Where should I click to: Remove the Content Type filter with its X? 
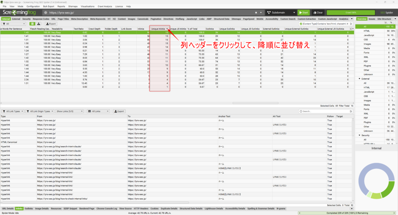[x=347, y=24]
